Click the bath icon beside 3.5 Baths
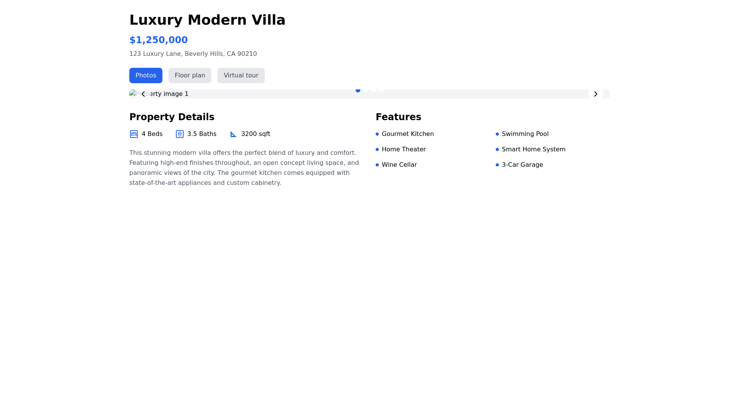Viewport: 739px width, 416px height. coord(180,134)
